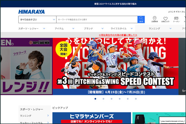Viewport: 186px width, 124px height.
Task: Click arrow next to ランニング in sidebar
Action: pyautogui.click(x=48, y=116)
